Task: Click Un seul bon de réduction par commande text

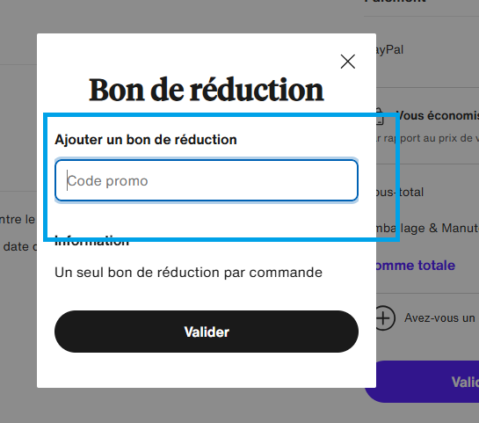Action: tap(188, 273)
